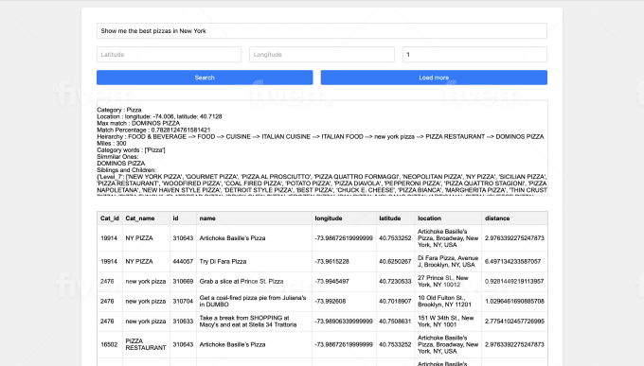Click the Cat_id column header
The height and width of the screenshot is (366, 644).
pos(110,218)
